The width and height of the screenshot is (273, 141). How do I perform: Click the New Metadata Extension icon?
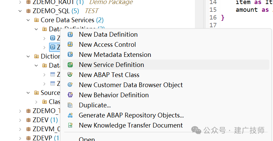pos(70,55)
